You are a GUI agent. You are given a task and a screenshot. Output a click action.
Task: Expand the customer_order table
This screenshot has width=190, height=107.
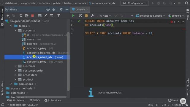tap(15, 71)
